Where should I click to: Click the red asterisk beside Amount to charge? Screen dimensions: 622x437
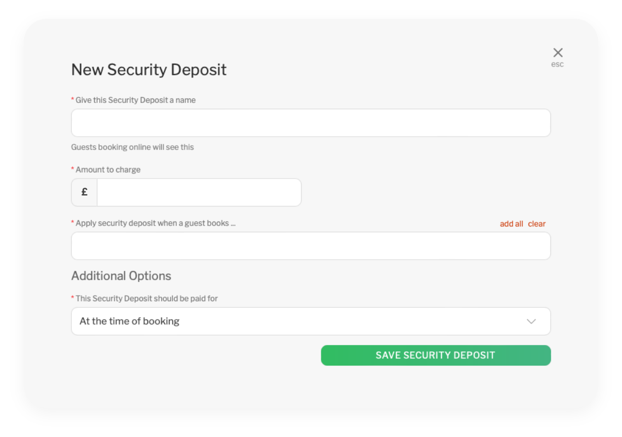click(72, 169)
